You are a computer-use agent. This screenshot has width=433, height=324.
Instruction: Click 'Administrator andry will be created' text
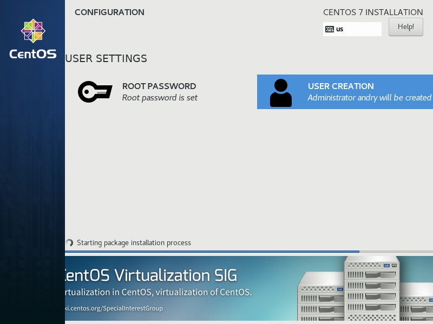pyautogui.click(x=369, y=98)
